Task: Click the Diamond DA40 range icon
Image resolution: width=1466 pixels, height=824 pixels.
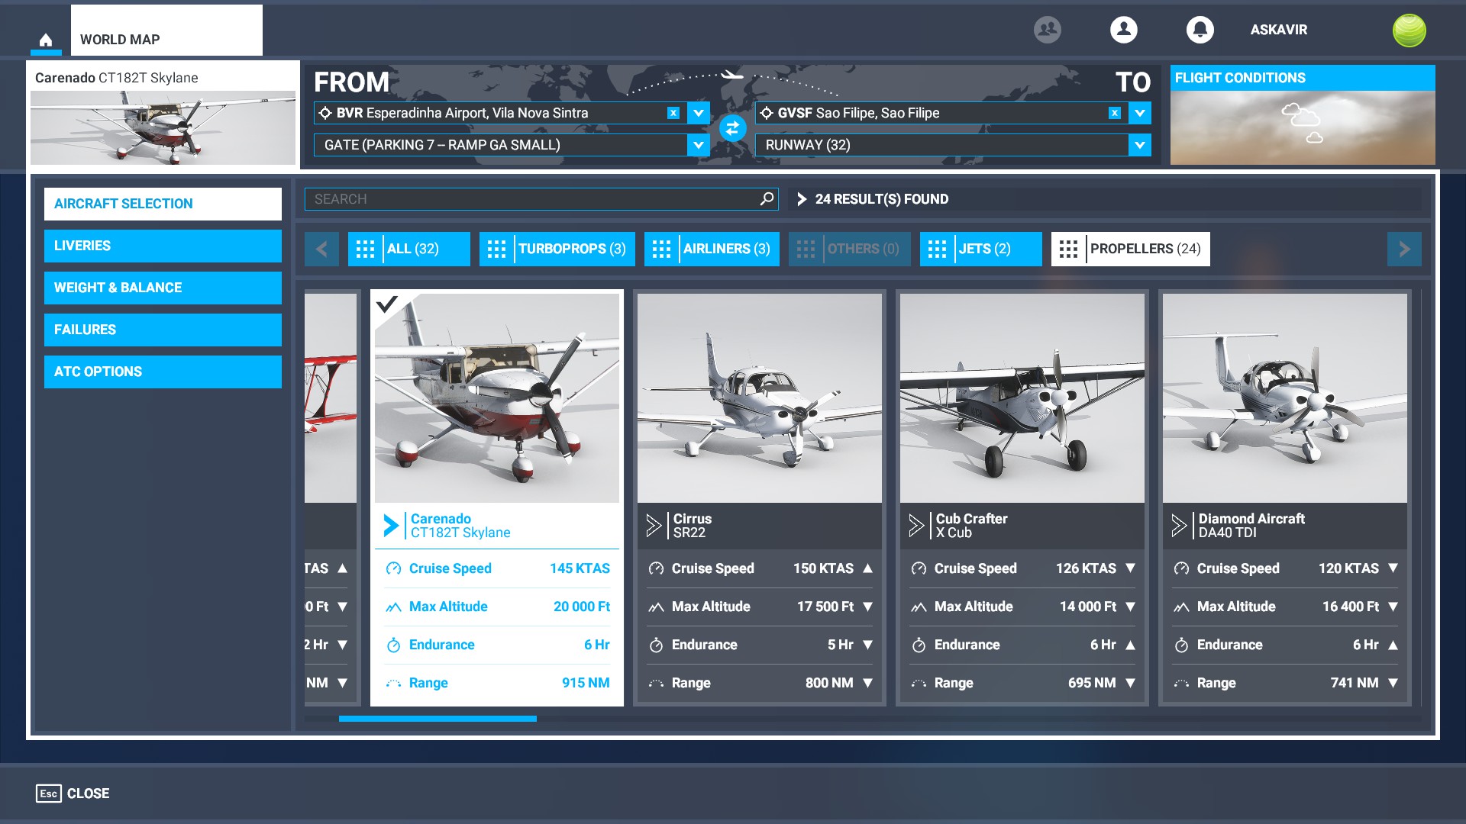Action: click(x=1181, y=684)
